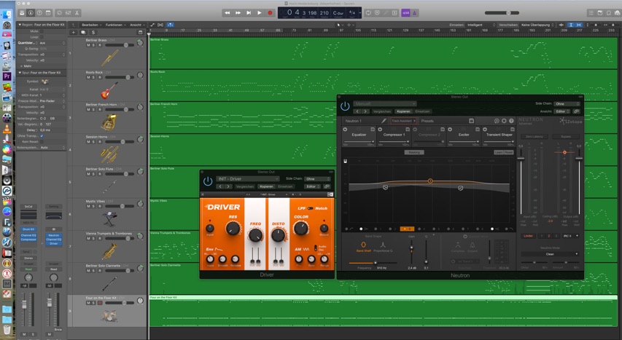Screen dimensions: 622x340
Task: Click Vergleichen in the Driver plugin window
Action: (x=244, y=186)
